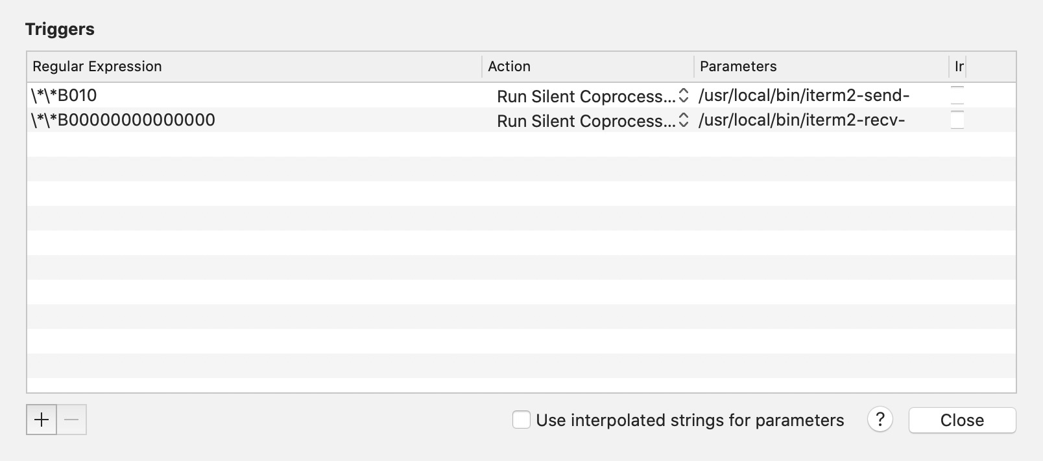The width and height of the screenshot is (1043, 461).
Task: Open Action dropdown for the B00000000000000 trigger
Action: pyautogui.click(x=592, y=121)
